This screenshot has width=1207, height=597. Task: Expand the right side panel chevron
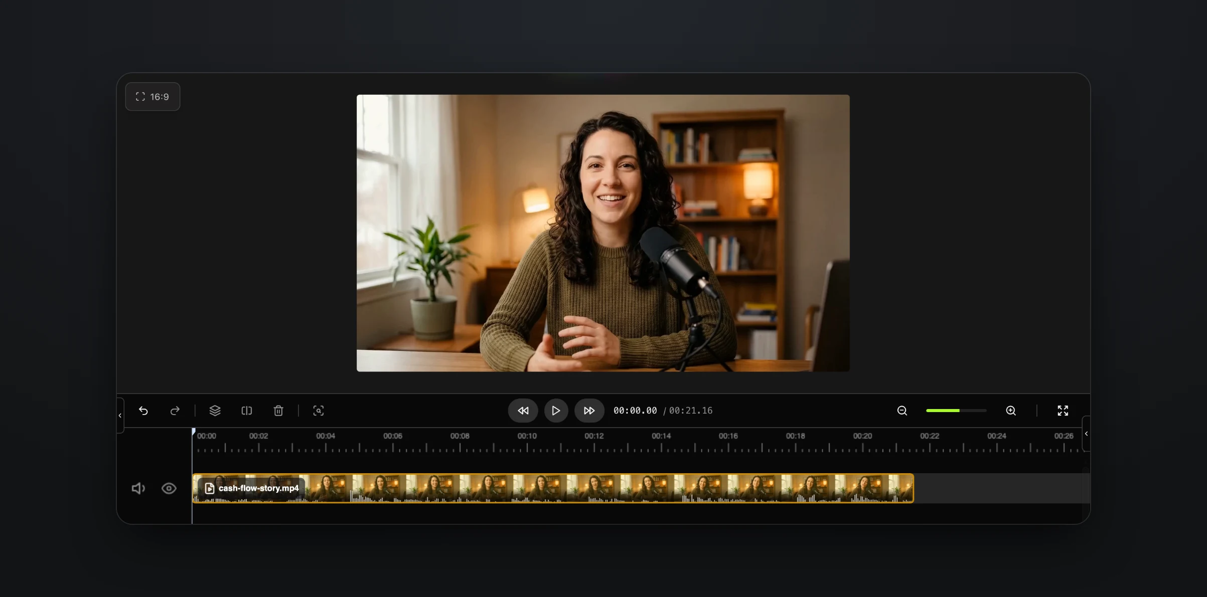(x=1086, y=434)
